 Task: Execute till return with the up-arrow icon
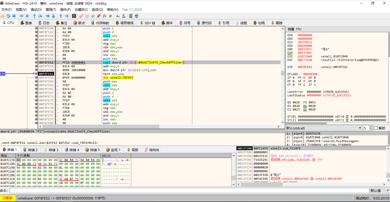tap(61, 16)
